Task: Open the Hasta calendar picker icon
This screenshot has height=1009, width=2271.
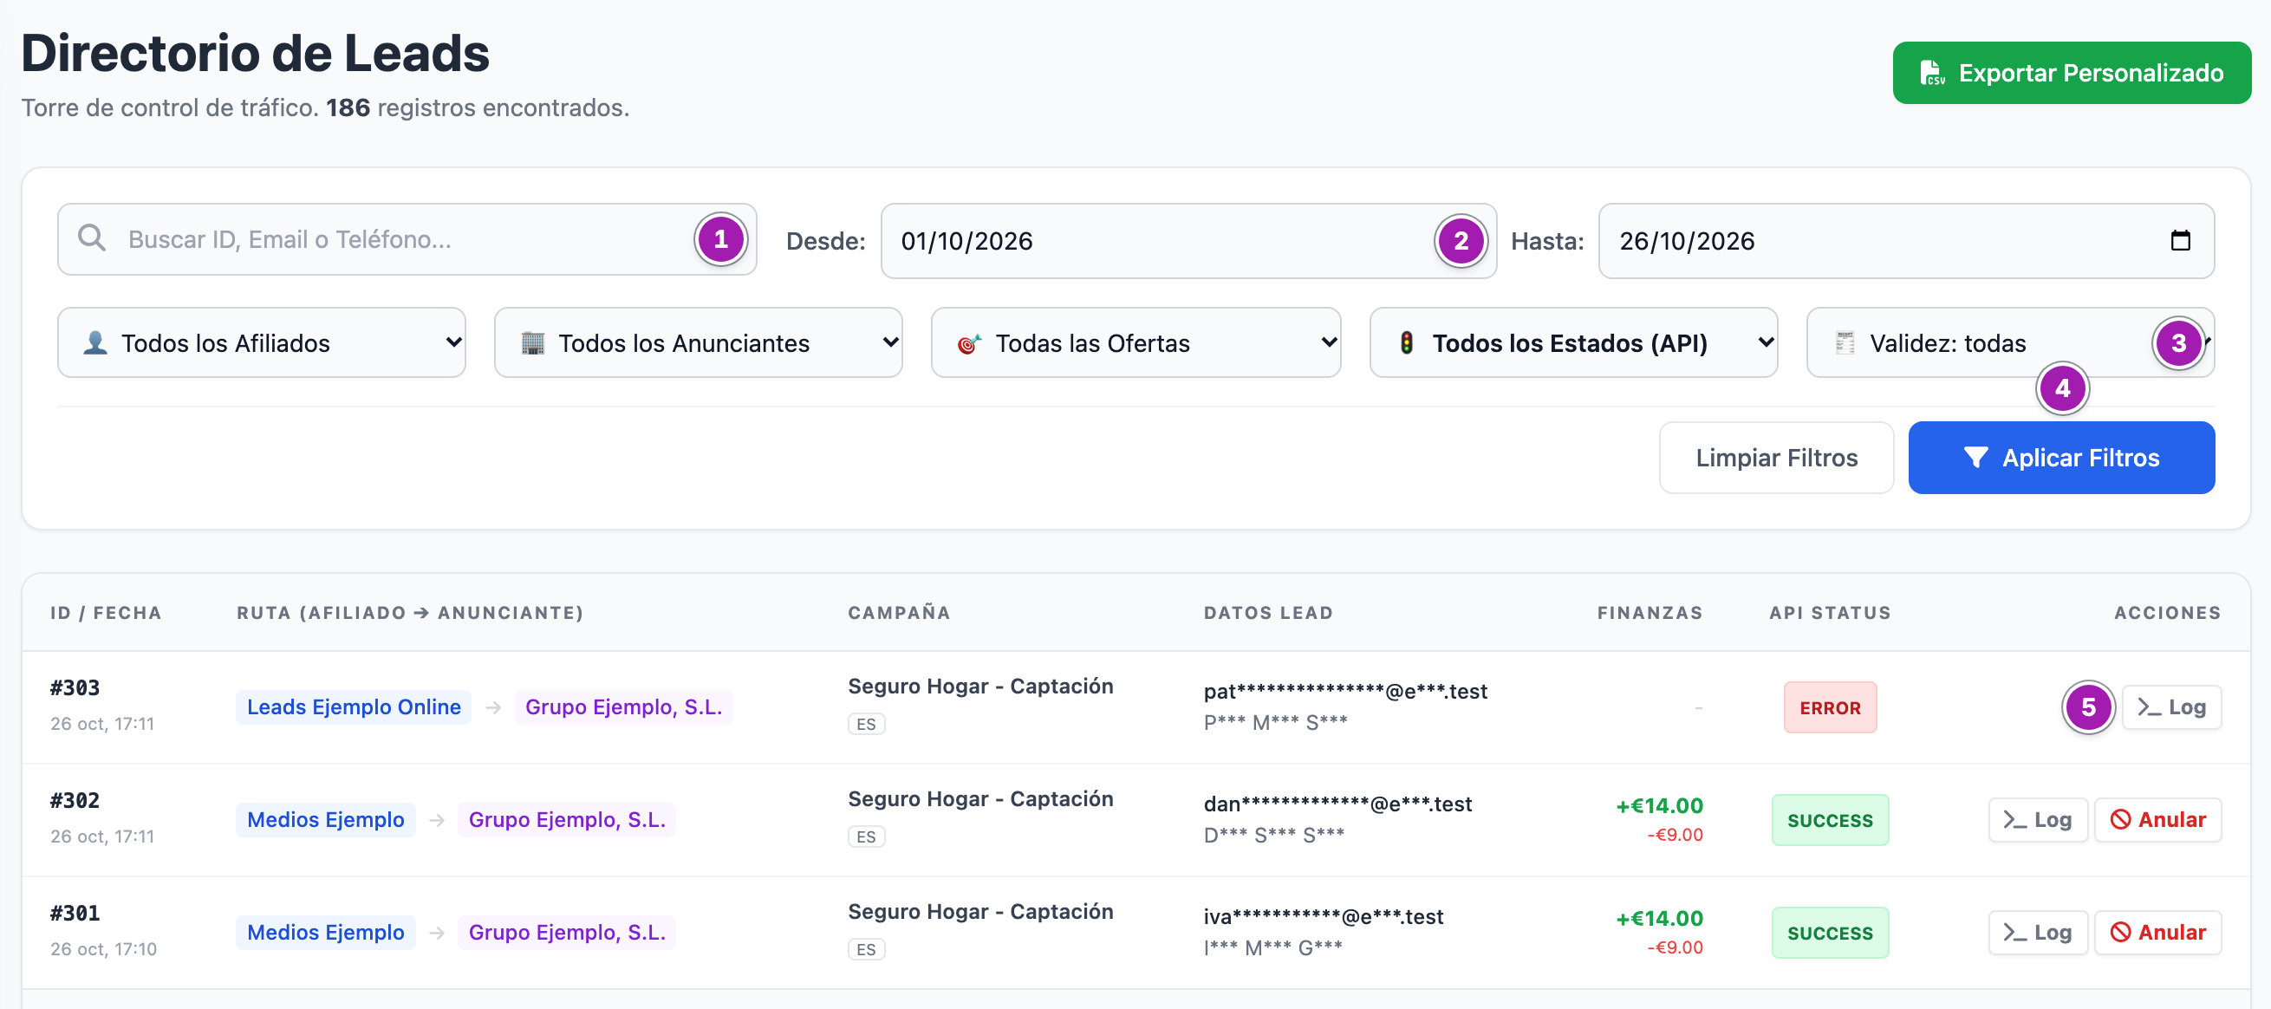Action: coord(2179,240)
